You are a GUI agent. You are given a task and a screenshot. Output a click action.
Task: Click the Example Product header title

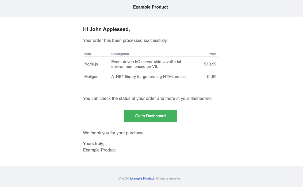150,7
